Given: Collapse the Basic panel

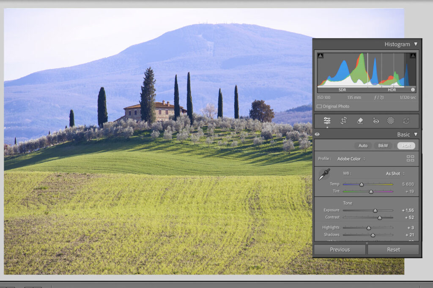Looking at the screenshot, I should pos(416,135).
